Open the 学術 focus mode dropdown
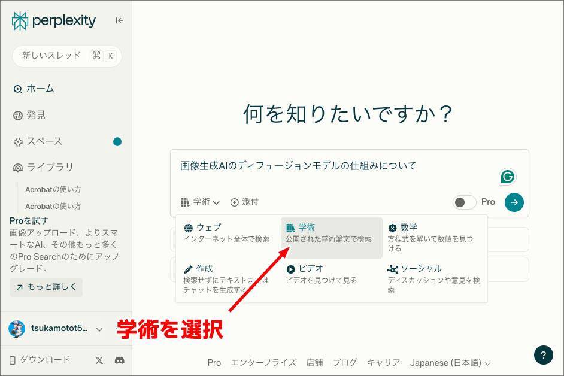This screenshot has width=564, height=376. coord(200,202)
